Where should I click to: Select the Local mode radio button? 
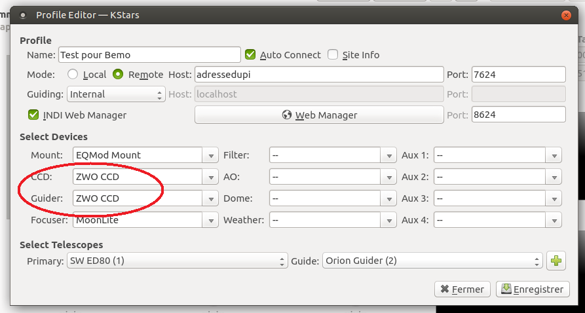click(73, 75)
